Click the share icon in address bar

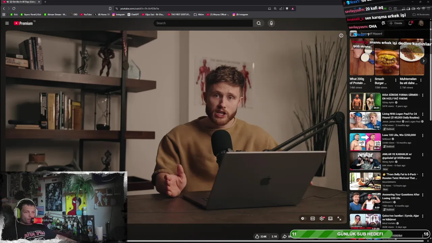click(281, 8)
